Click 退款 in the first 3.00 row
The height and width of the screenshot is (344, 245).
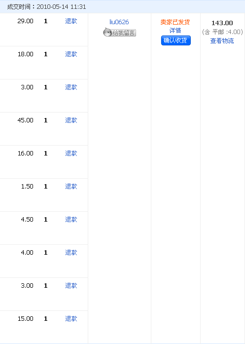point(71,87)
